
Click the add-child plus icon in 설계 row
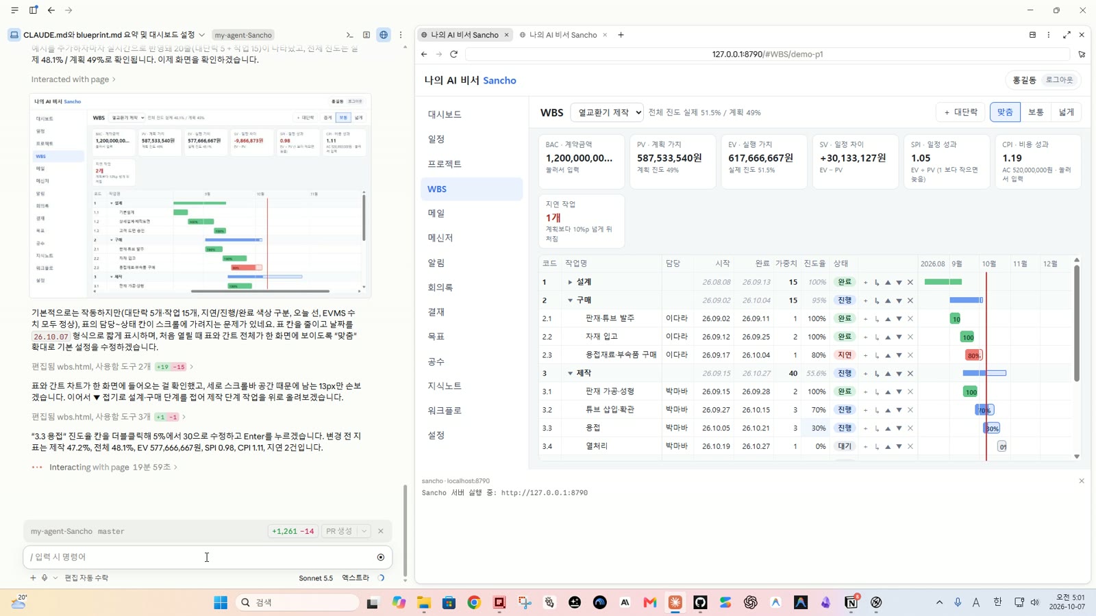pos(865,282)
